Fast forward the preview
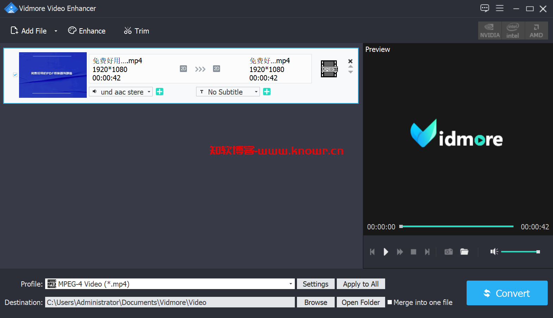Viewport: 553px width, 318px height. (400, 252)
